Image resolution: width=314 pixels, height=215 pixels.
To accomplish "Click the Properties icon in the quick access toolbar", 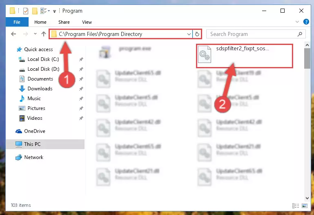I will coord(26,11).
